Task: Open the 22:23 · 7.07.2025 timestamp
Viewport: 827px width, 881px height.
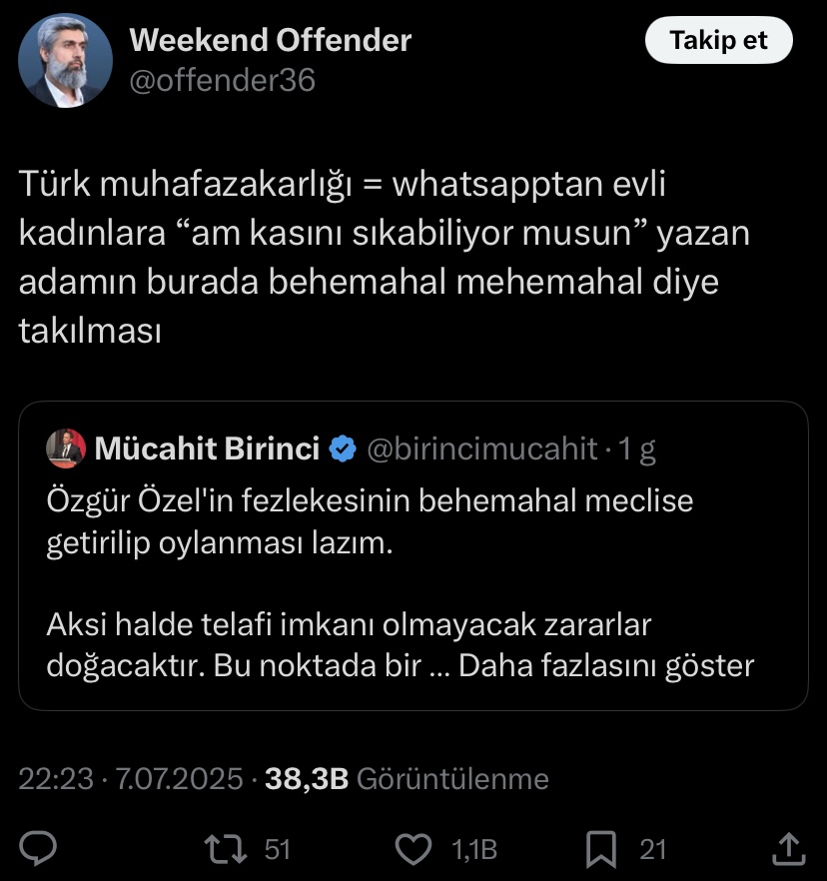Action: tap(130, 779)
